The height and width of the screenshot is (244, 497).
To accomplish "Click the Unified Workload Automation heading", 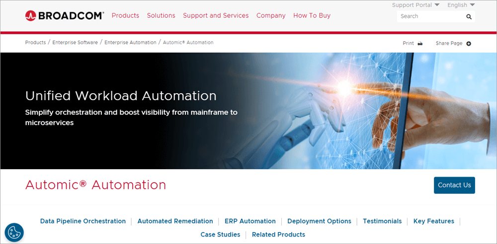I will [x=121, y=96].
